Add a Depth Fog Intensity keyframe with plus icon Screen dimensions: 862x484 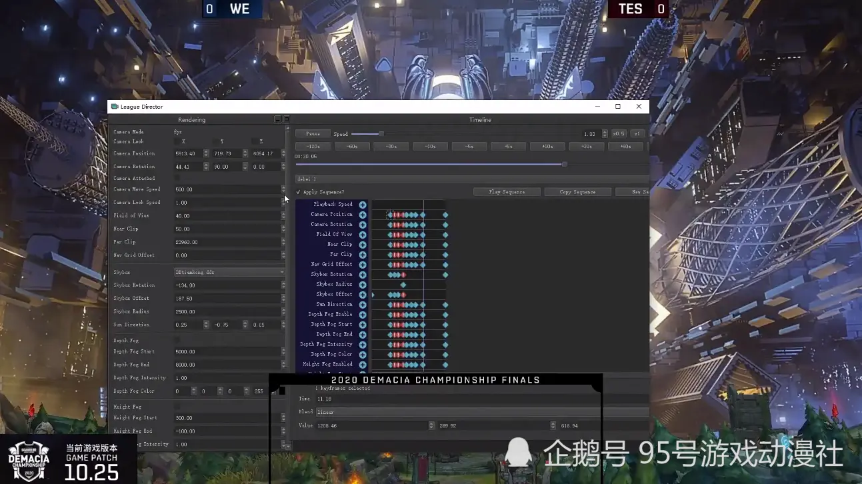coord(363,345)
